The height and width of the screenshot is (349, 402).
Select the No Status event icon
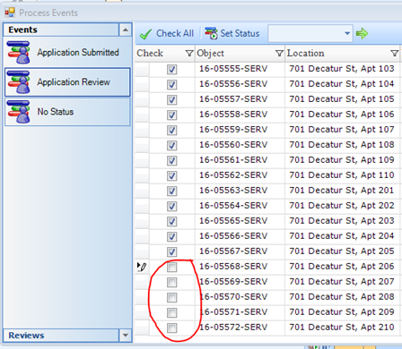[x=19, y=112]
